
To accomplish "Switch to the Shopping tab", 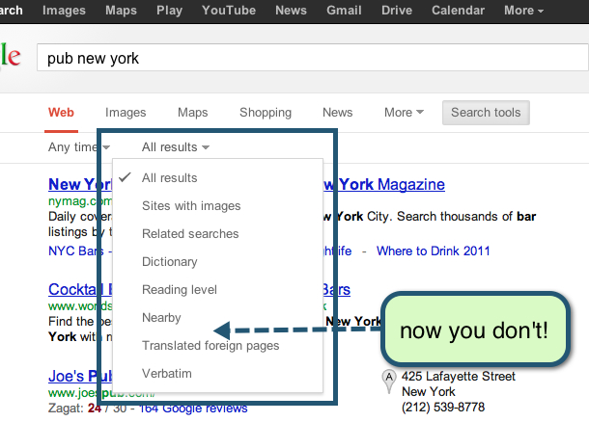I will 266,113.
